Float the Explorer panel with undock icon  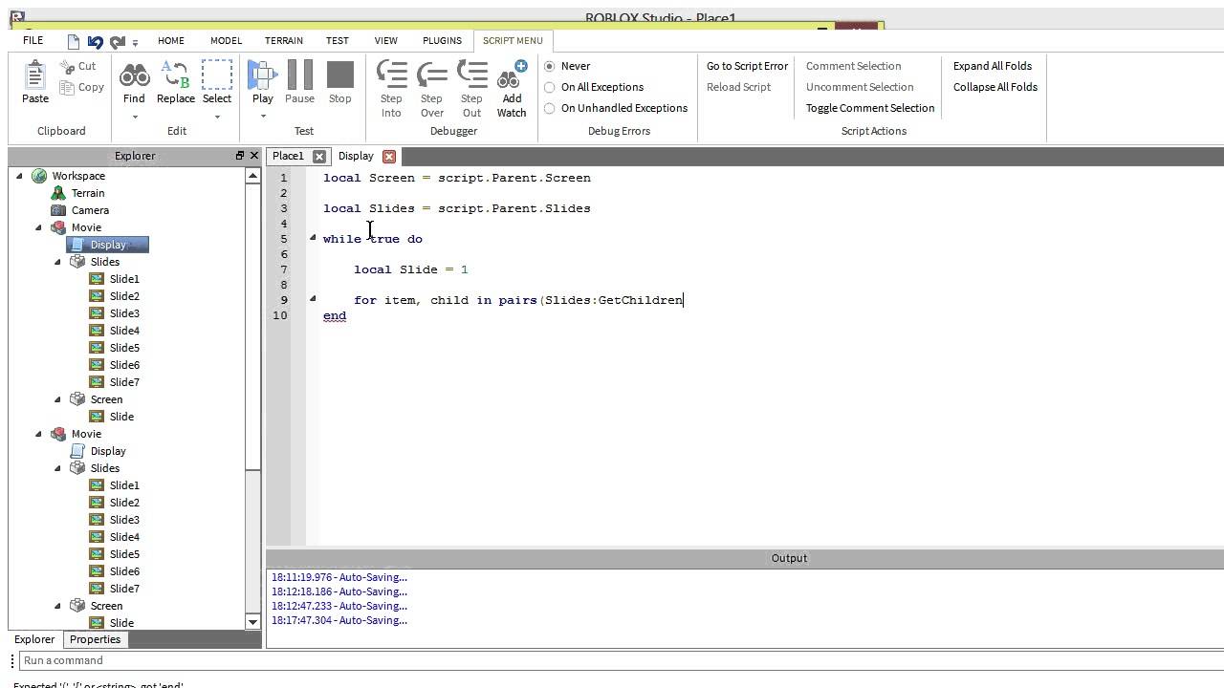[x=240, y=156]
